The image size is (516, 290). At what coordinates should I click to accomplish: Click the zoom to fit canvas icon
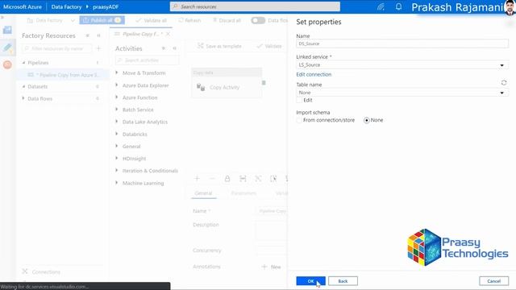coord(243,179)
